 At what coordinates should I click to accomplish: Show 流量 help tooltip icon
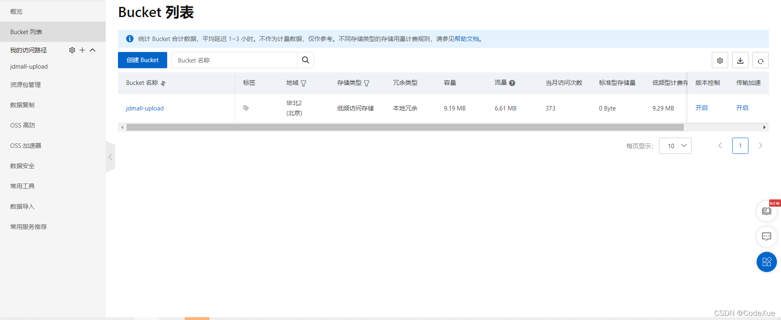(512, 83)
